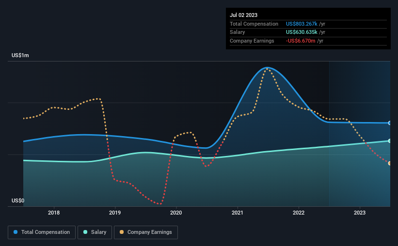The image size is (398, 246).
Task: Toggle the Company Earnings legend button
Action: point(146,232)
